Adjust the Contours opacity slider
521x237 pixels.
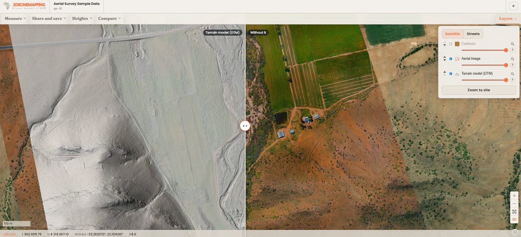coord(485,50)
